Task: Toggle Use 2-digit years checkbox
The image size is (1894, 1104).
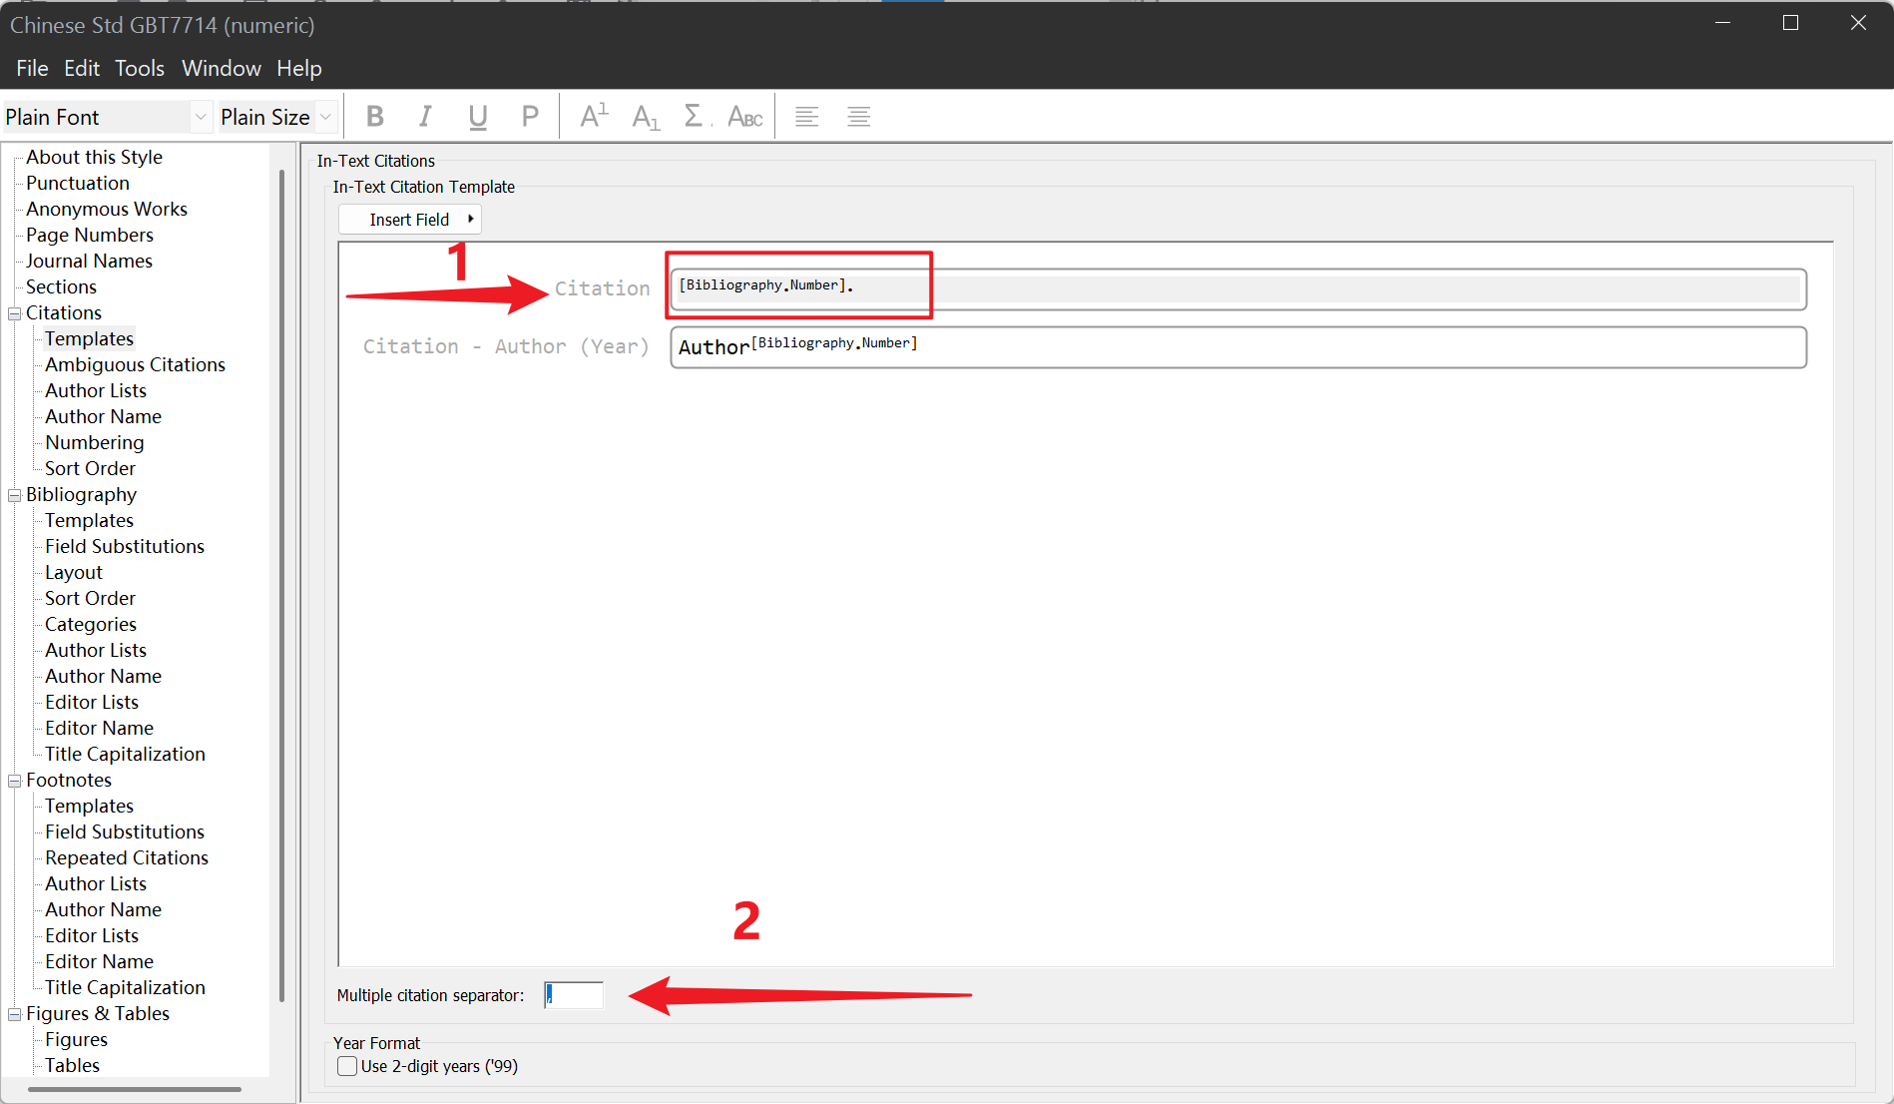Action: (347, 1066)
